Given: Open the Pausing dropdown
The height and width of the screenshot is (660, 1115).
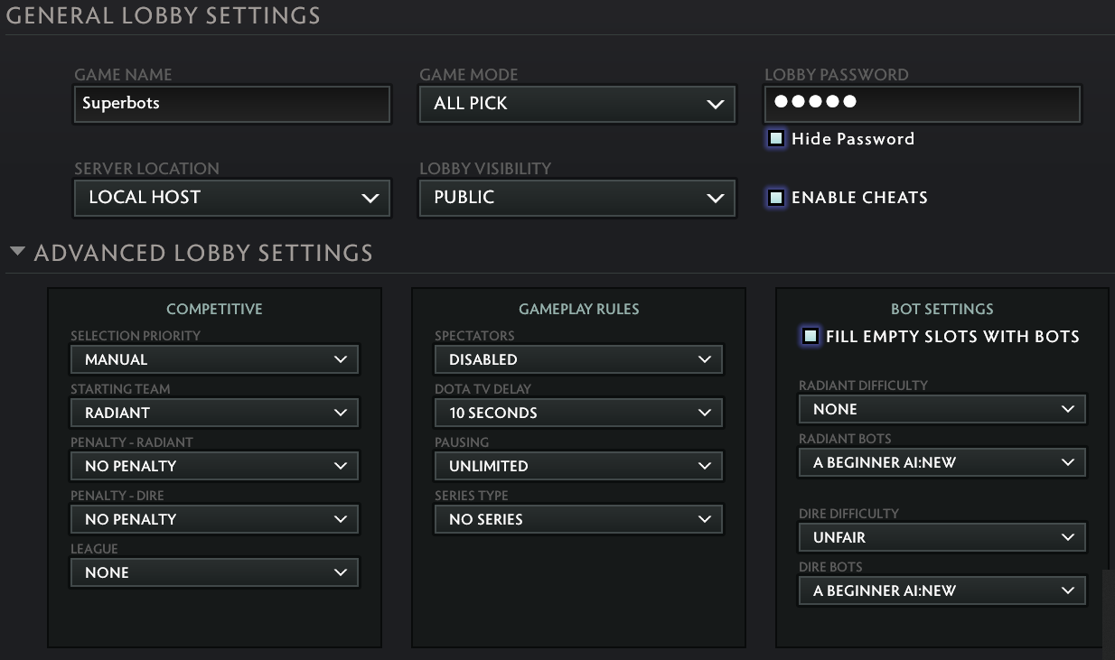Looking at the screenshot, I should point(578,466).
